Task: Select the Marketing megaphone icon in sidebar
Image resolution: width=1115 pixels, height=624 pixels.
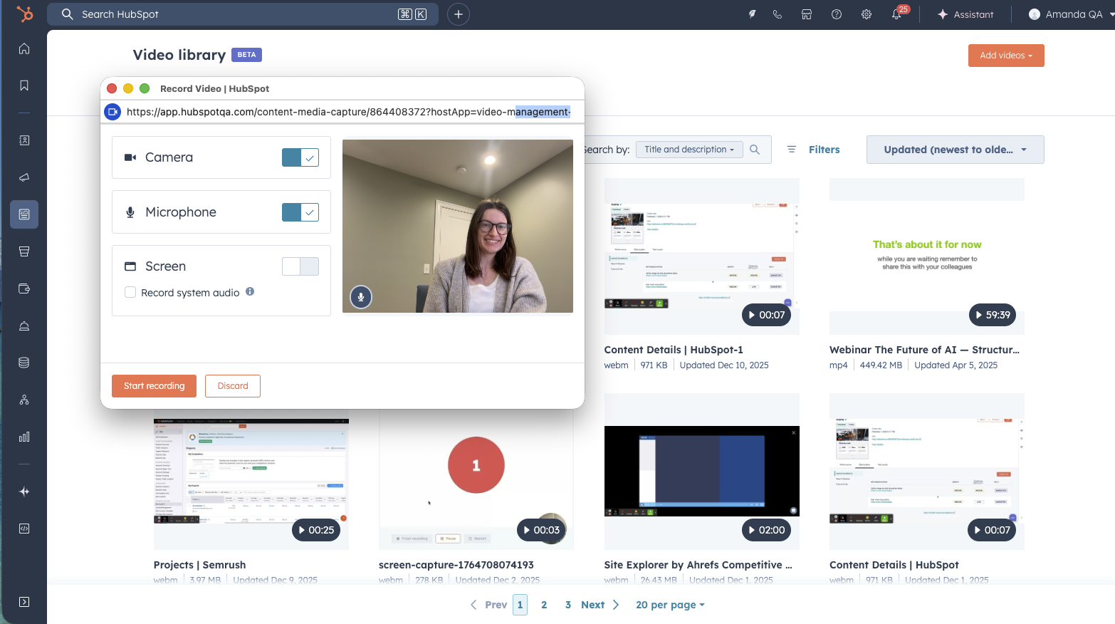Action: tap(23, 177)
